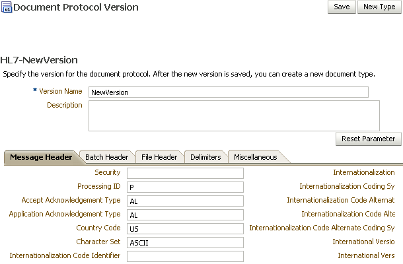Show the Miscellaneous tab
403x264 pixels.
coord(256,157)
